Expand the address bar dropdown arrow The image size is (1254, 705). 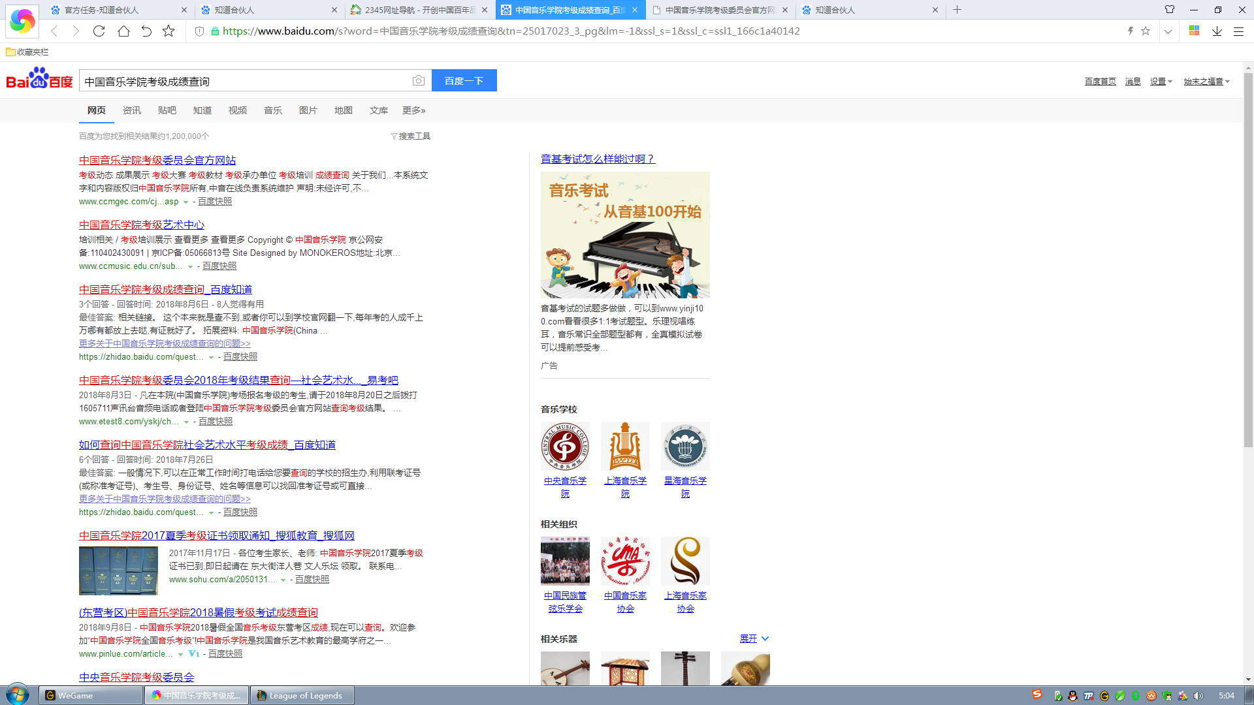click(1168, 31)
